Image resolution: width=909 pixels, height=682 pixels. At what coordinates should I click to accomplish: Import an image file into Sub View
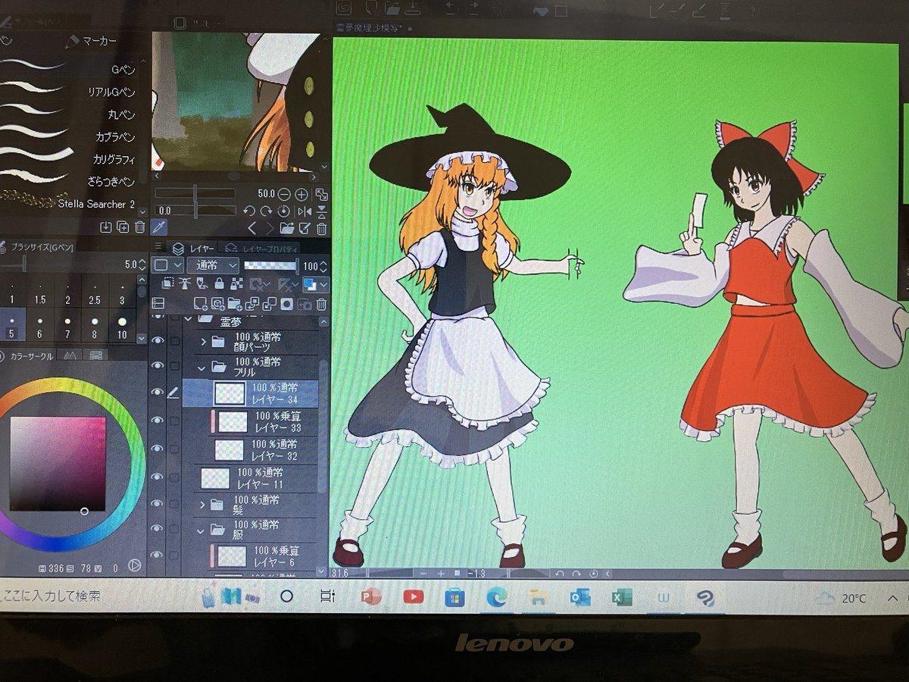(x=286, y=228)
